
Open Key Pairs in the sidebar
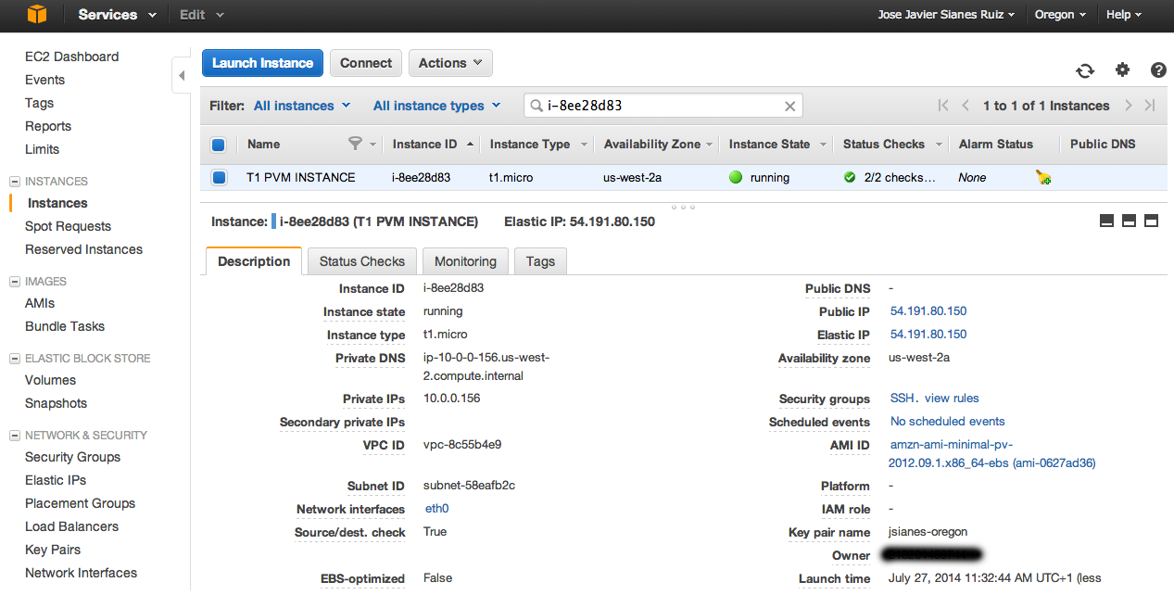53,550
